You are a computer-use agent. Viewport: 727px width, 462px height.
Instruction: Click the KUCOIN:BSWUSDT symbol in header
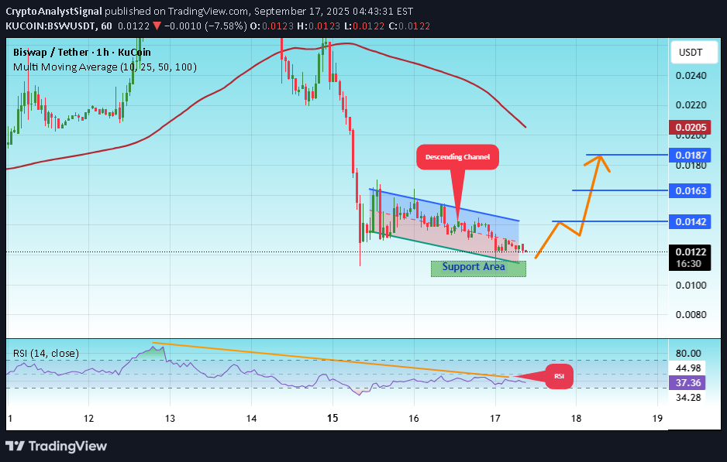tap(51, 26)
